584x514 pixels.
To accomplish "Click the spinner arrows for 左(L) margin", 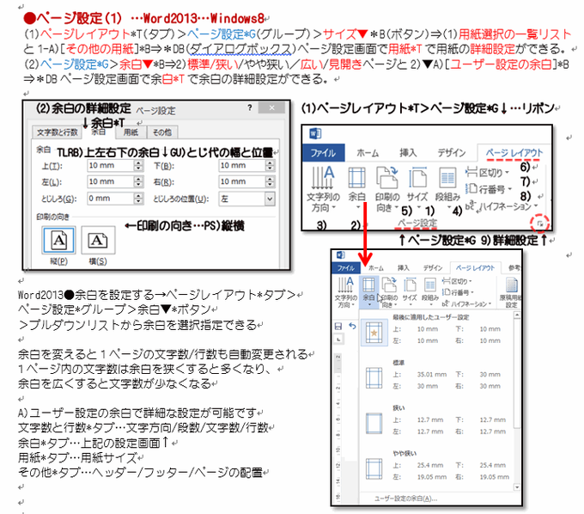I will (138, 182).
